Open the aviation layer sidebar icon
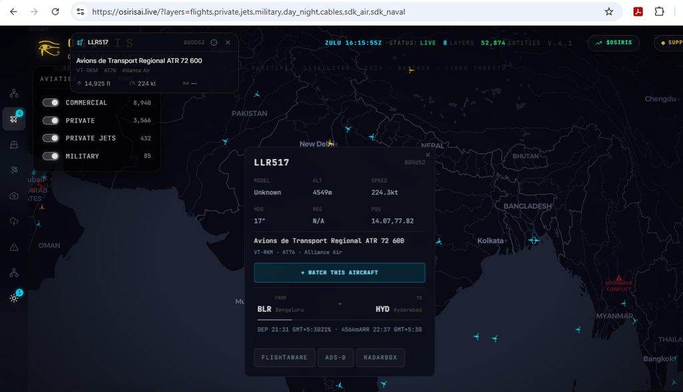The height and width of the screenshot is (392, 683). (x=14, y=119)
